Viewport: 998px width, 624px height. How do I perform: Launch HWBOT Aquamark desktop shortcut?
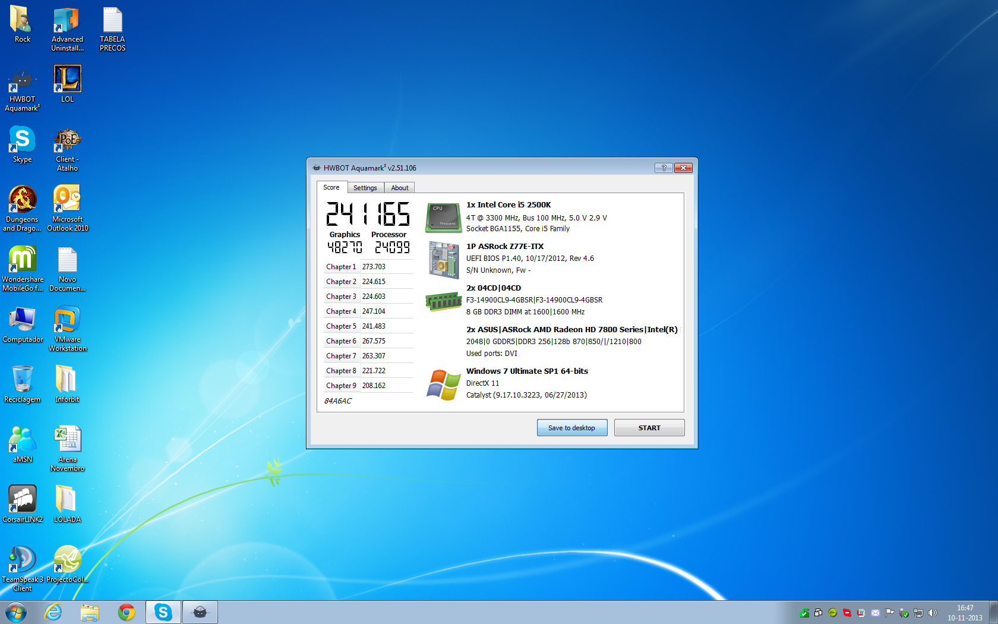22,89
